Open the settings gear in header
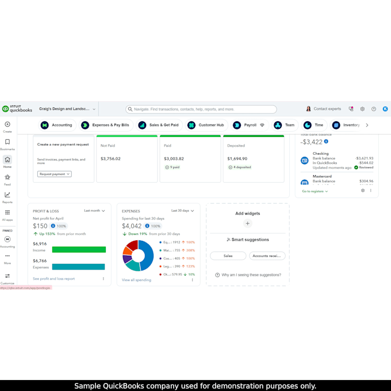Screen dimensions: 391x391 (362, 109)
